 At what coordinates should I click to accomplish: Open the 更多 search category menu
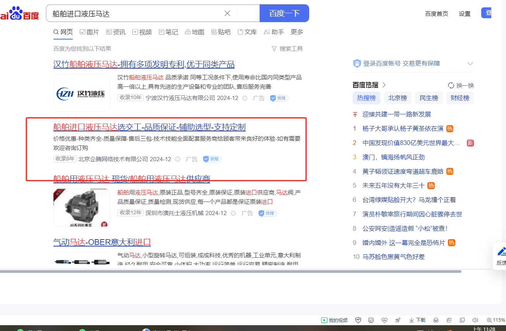tap(297, 32)
